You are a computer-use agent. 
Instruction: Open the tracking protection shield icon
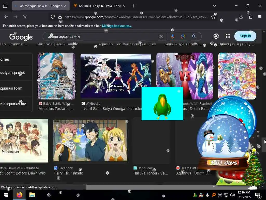[53, 17]
